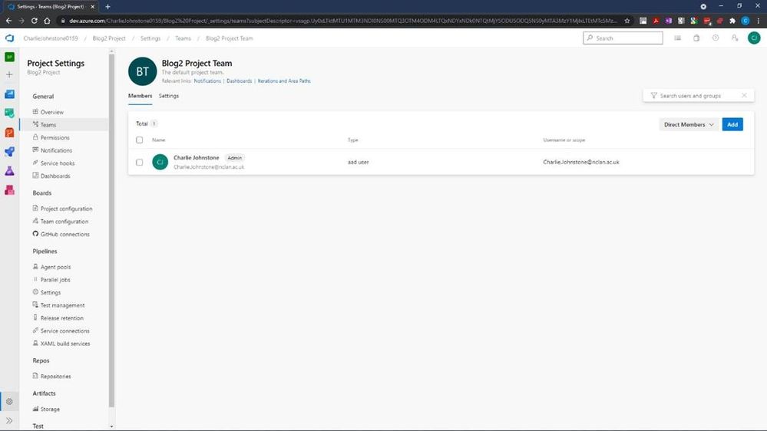The width and height of the screenshot is (767, 431).
Task: Select all members checkbox in header row
Action: click(x=140, y=140)
